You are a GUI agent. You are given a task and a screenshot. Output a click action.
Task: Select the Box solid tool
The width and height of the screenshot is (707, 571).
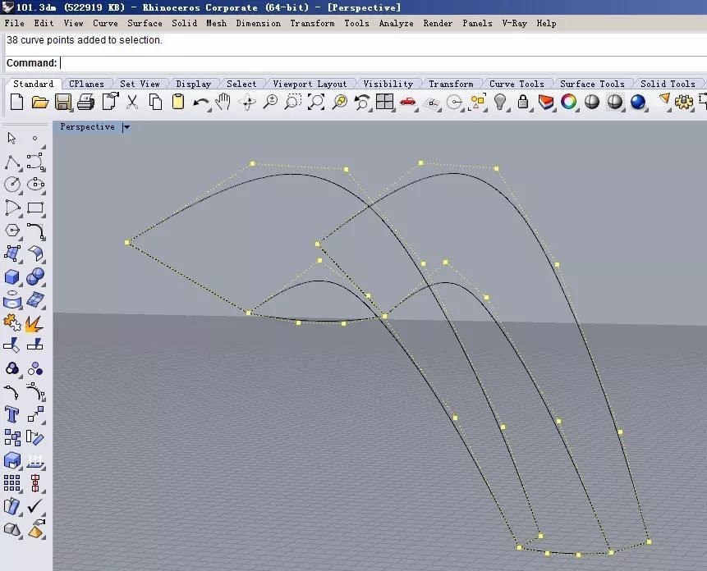pos(12,276)
